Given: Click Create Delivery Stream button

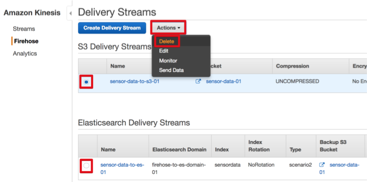Looking at the screenshot, I should [112, 28].
